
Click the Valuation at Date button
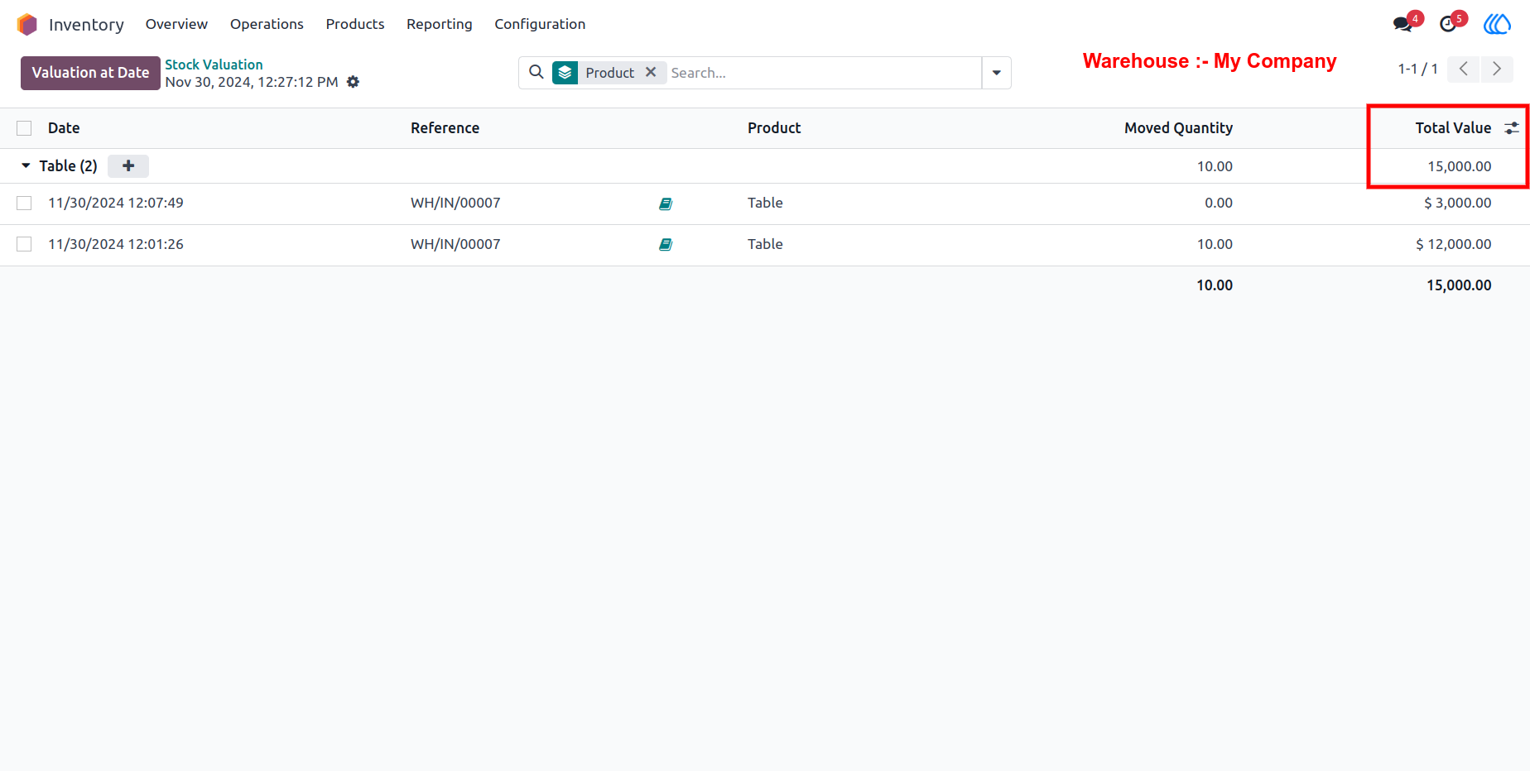(x=90, y=73)
